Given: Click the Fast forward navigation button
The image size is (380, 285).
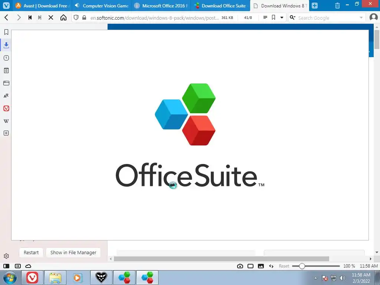Looking at the screenshot, I should 40,17.
